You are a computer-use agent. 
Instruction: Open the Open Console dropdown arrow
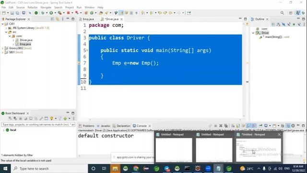tap(278, 126)
